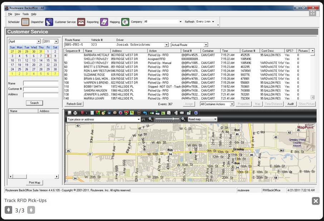Open the View menu
The height and width of the screenshot is (221, 324).
pos(17,14)
